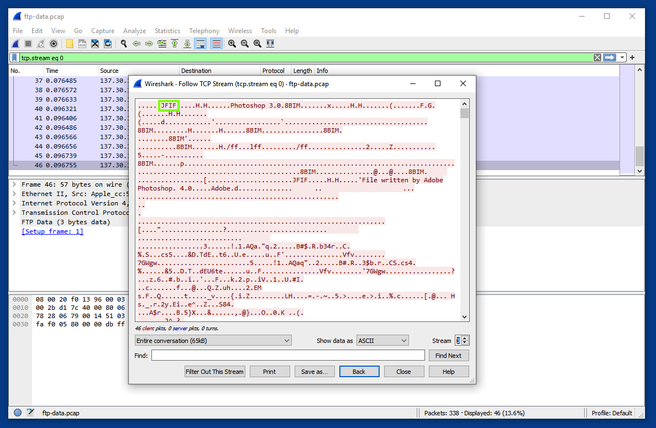Expand the Ethernet II tree row
This screenshot has width=656, height=428.
(14, 193)
